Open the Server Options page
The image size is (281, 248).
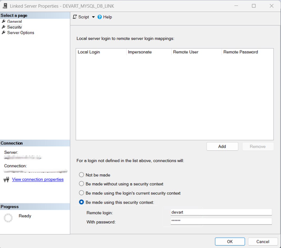tap(21, 33)
